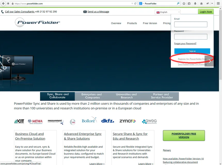Select the Partner and Service Provider tab
The height and width of the screenshot is (165, 222).
click(162, 96)
